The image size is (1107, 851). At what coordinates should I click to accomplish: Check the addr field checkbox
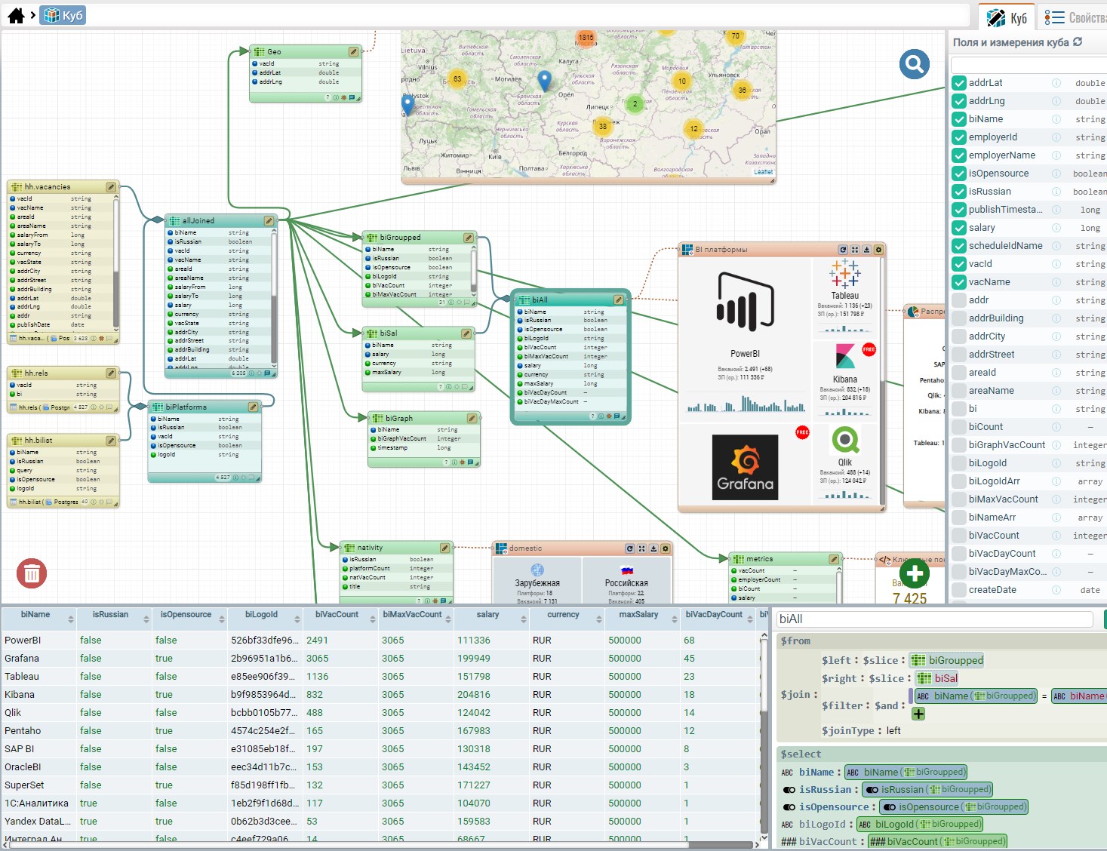point(959,300)
